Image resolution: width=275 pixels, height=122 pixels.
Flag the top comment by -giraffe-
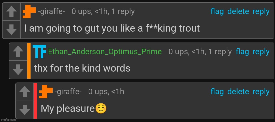[217, 11]
